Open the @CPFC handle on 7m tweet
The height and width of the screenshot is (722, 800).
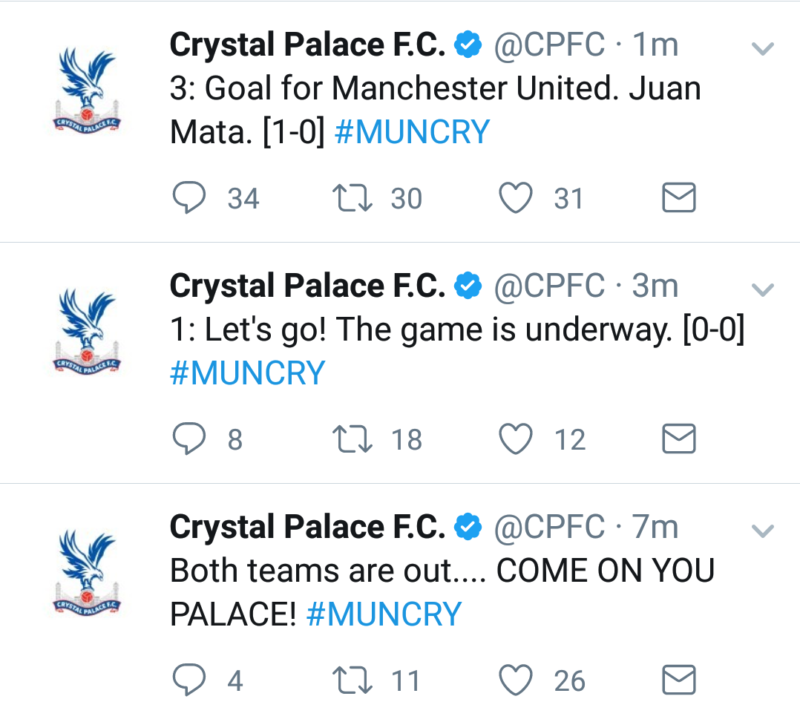coord(549,527)
